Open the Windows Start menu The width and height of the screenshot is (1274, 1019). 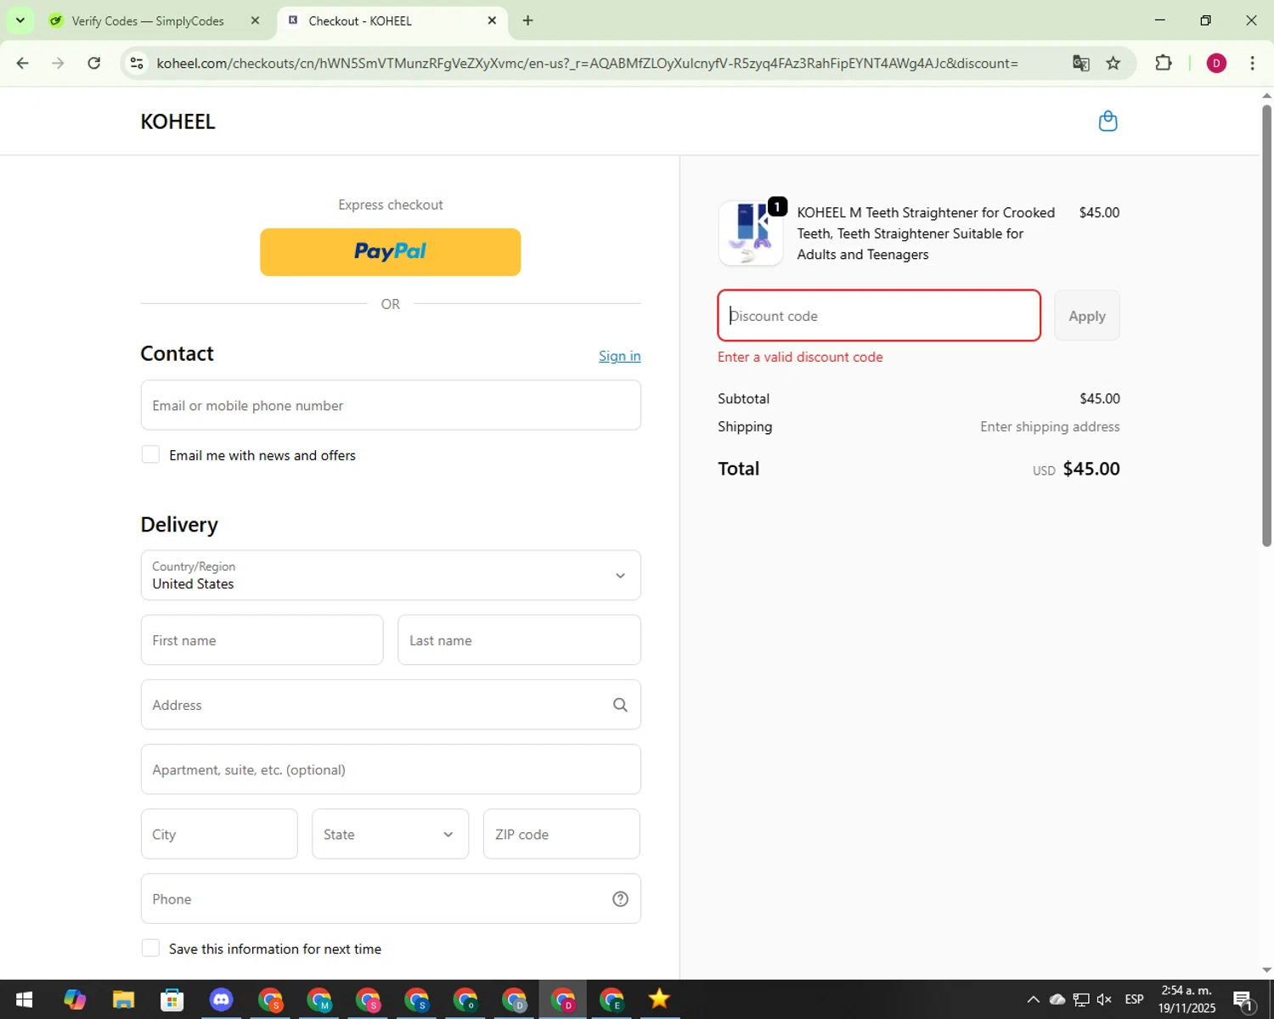click(24, 999)
